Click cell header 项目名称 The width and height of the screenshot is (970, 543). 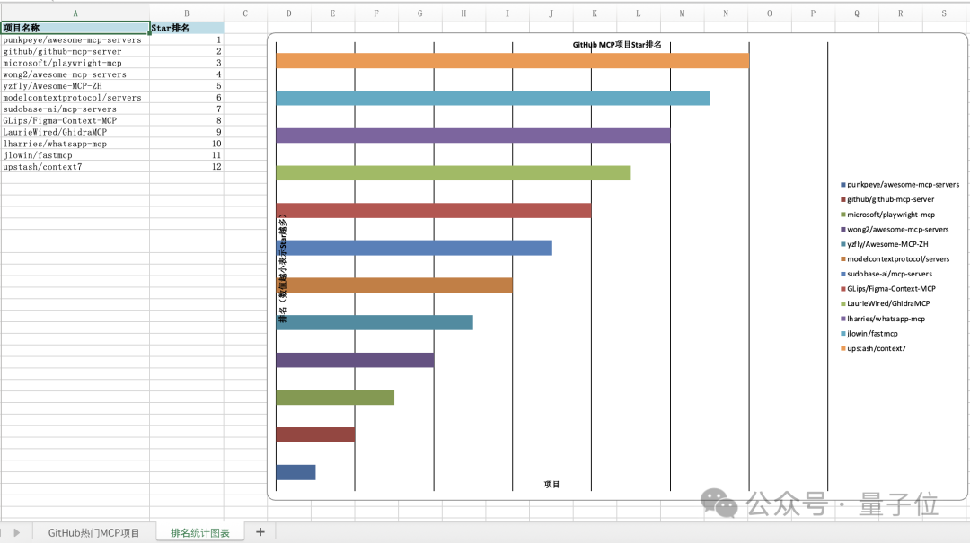click(x=75, y=28)
